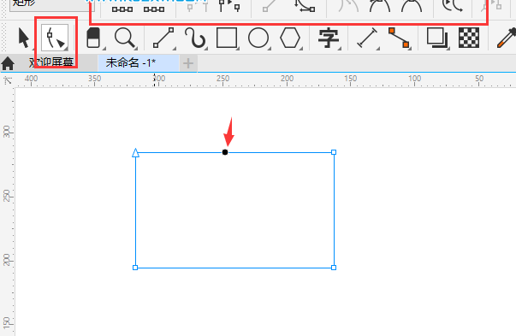The height and width of the screenshot is (336, 516).
Task: Select the Polygon tool
Action: pos(290,38)
